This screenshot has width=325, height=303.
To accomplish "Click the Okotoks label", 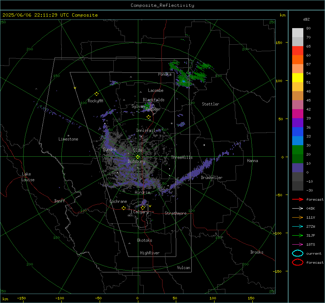I will click(144, 240).
